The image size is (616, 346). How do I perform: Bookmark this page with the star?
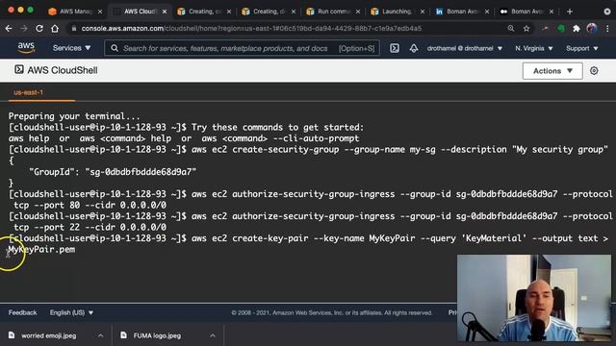click(x=526, y=28)
